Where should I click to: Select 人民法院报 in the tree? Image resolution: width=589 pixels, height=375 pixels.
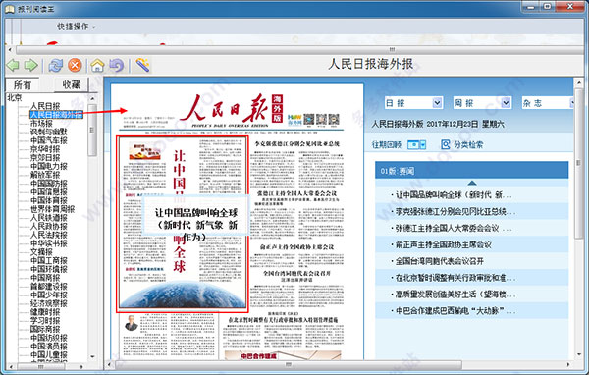point(49,236)
